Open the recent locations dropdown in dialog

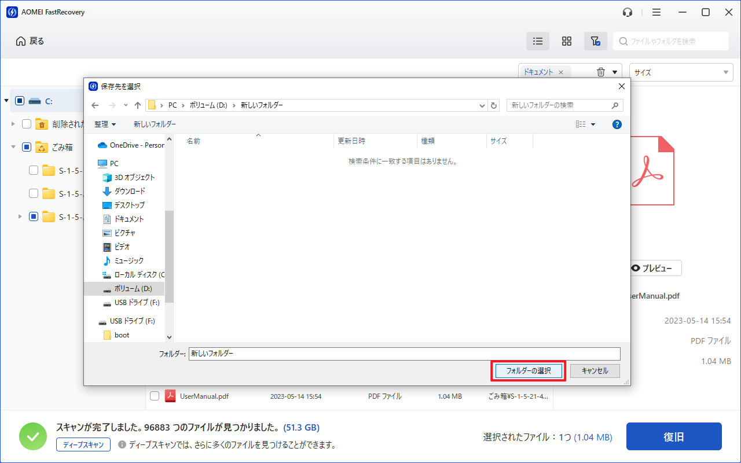point(126,105)
